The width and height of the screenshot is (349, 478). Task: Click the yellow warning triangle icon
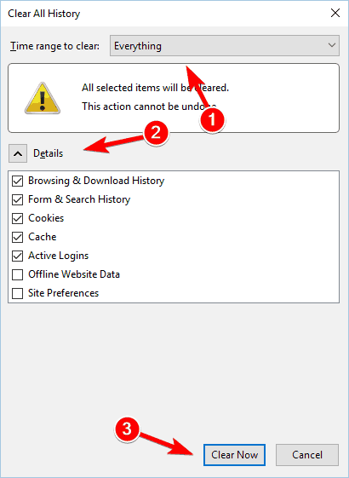43,98
